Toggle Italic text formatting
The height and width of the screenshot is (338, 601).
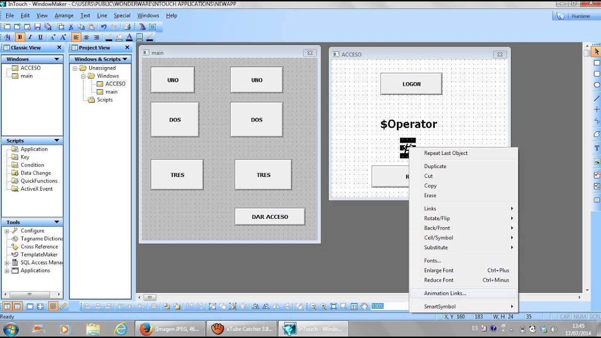[x=30, y=37]
